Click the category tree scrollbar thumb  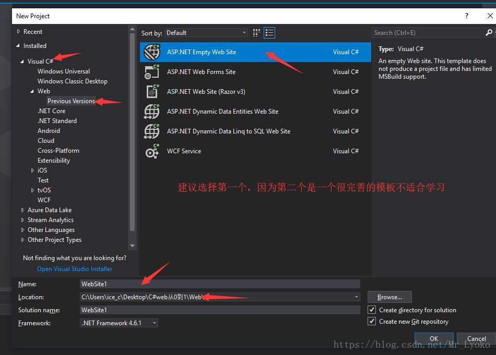click(133, 132)
